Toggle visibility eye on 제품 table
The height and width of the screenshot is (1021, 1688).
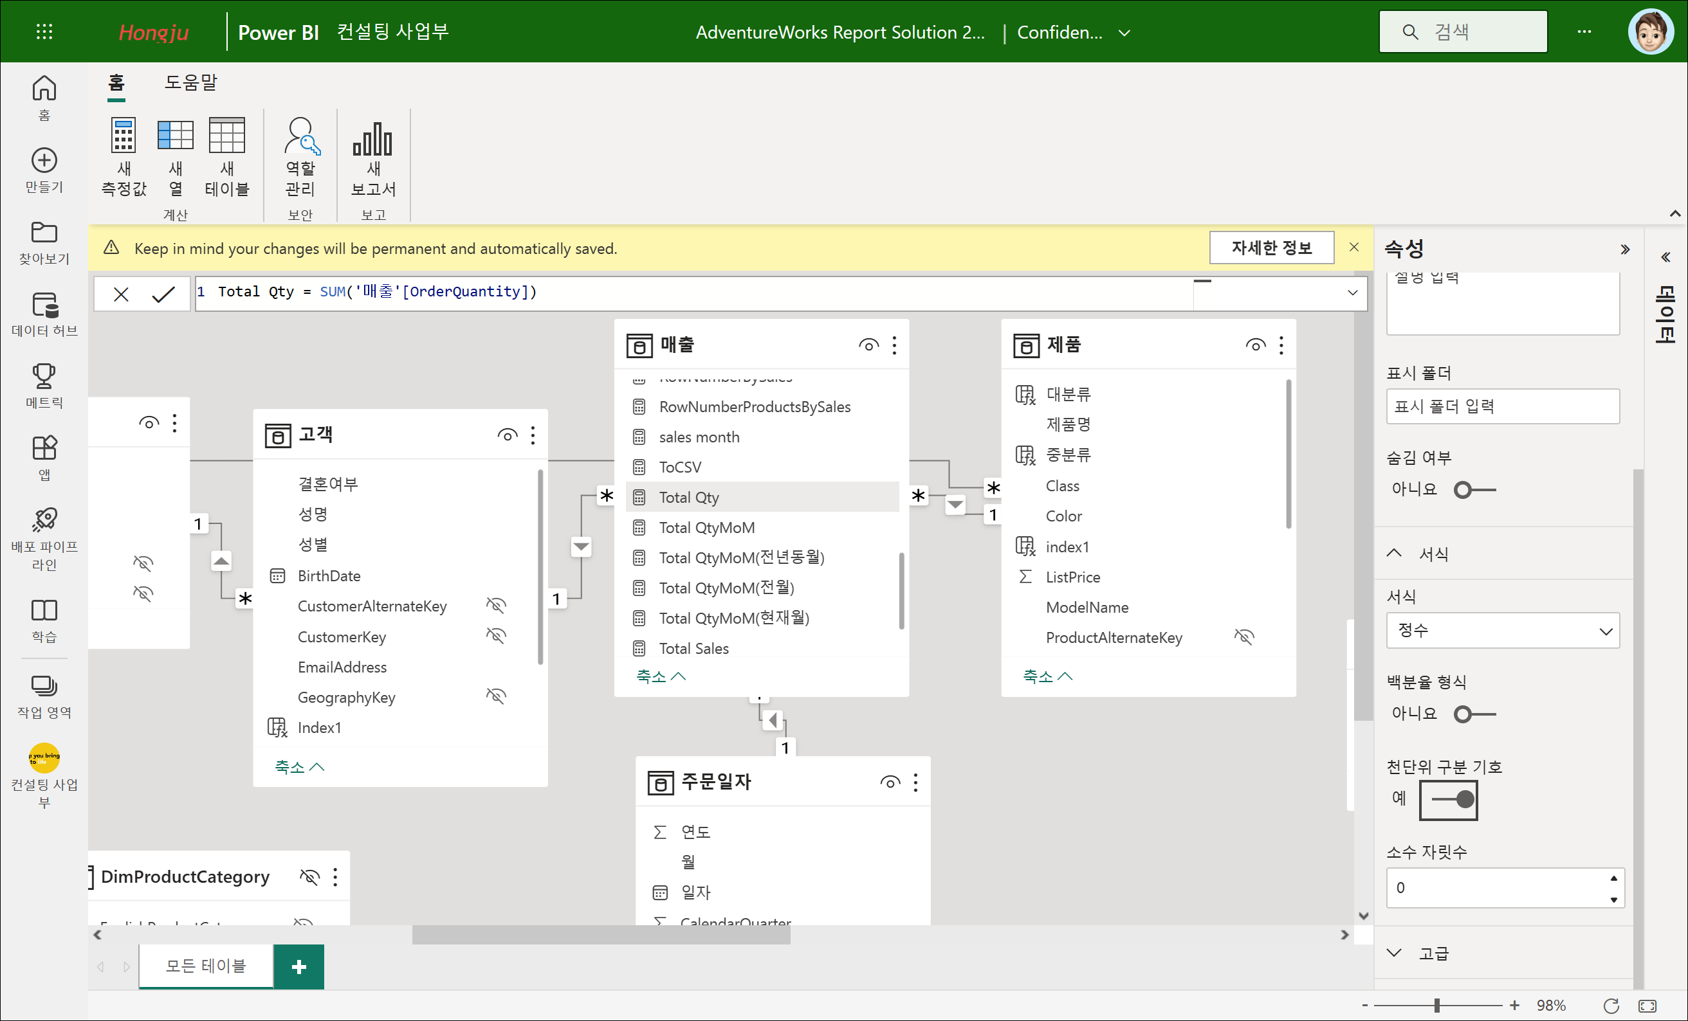(x=1255, y=345)
